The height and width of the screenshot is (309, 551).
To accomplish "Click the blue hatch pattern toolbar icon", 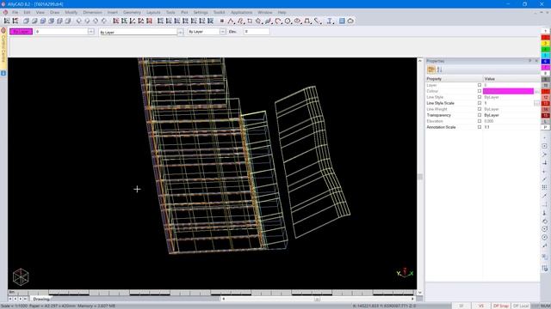I will 342,21.
